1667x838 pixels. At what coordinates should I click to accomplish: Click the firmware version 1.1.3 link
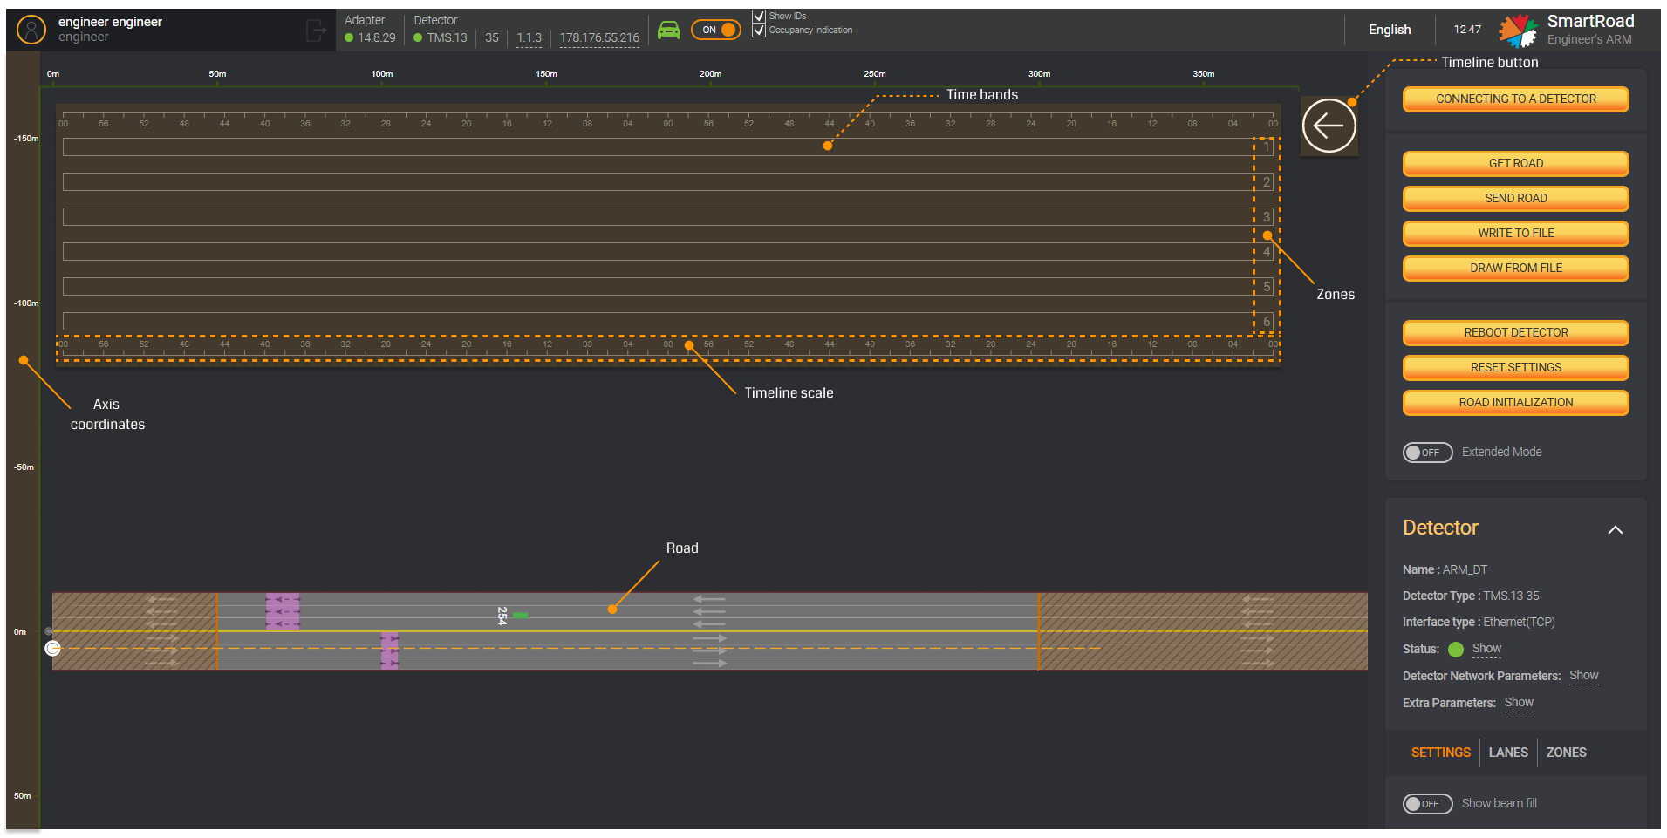[x=529, y=38]
